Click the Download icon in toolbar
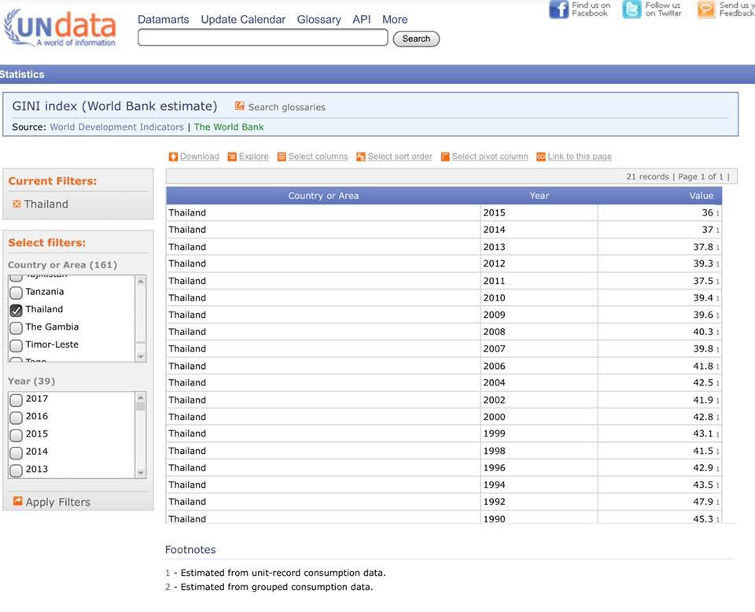The height and width of the screenshot is (612, 755). (173, 157)
